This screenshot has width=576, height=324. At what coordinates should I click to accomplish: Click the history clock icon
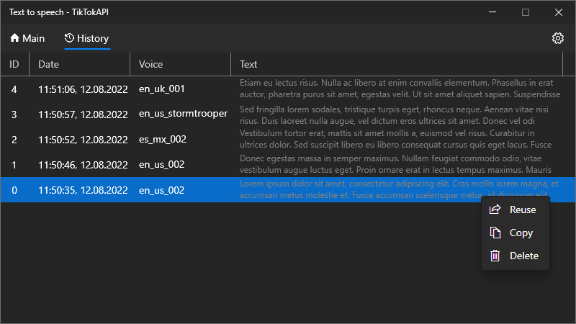point(69,38)
